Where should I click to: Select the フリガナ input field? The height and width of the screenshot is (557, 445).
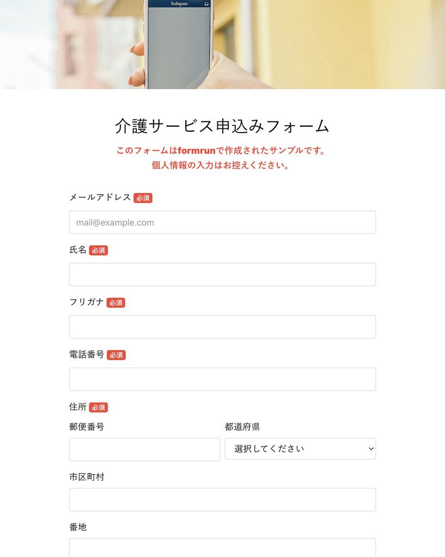point(222,327)
